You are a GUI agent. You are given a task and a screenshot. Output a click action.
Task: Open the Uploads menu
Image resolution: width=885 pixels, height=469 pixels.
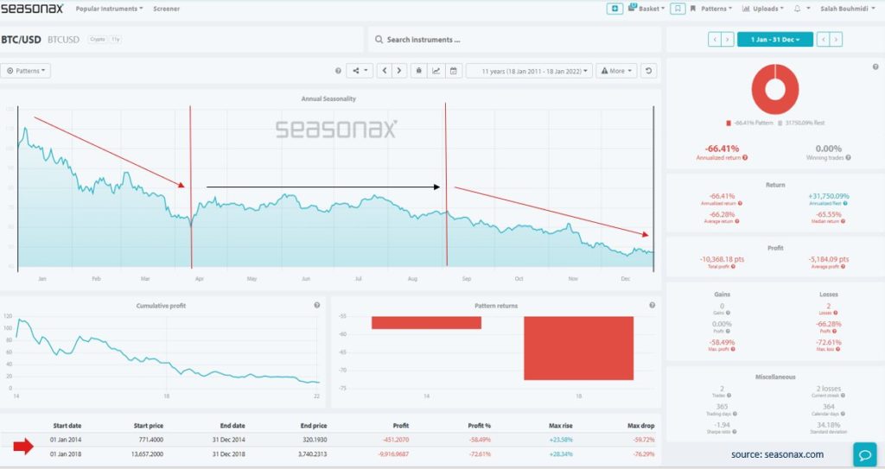pos(762,9)
